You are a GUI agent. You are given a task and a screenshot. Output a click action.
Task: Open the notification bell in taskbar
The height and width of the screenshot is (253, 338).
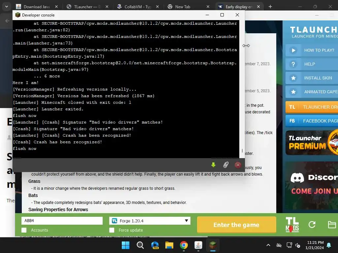pos(329,245)
